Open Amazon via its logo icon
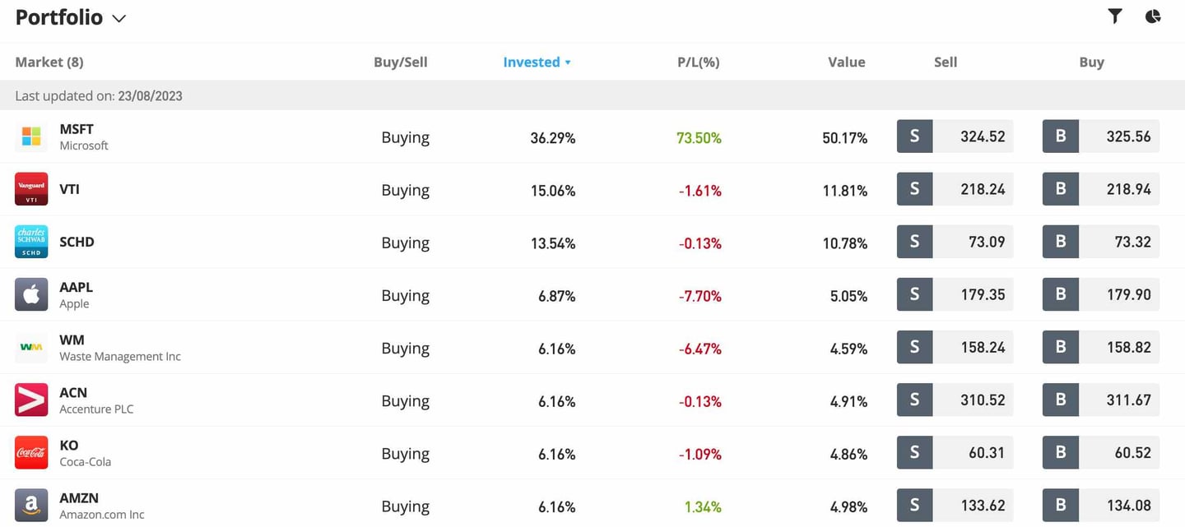Screen dimensions: 1185x527 (30, 506)
